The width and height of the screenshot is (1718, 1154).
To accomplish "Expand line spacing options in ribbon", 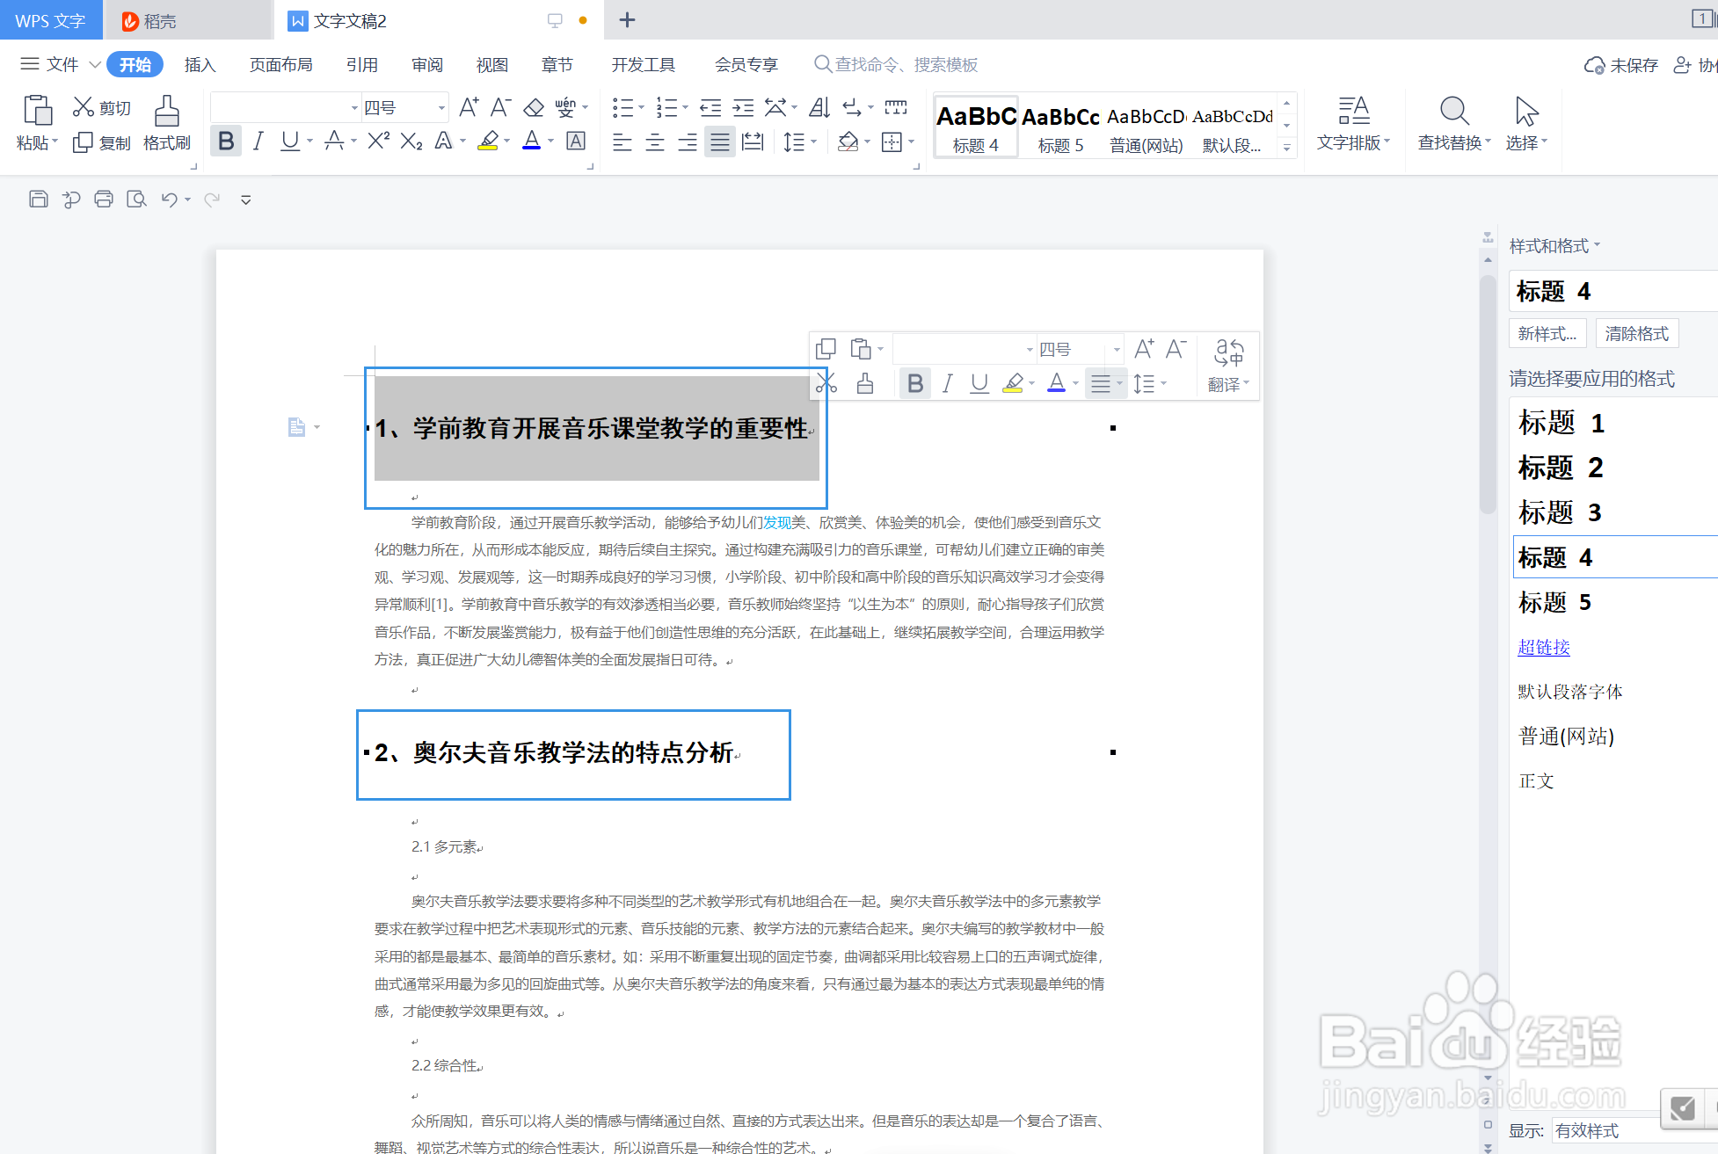I will (814, 142).
